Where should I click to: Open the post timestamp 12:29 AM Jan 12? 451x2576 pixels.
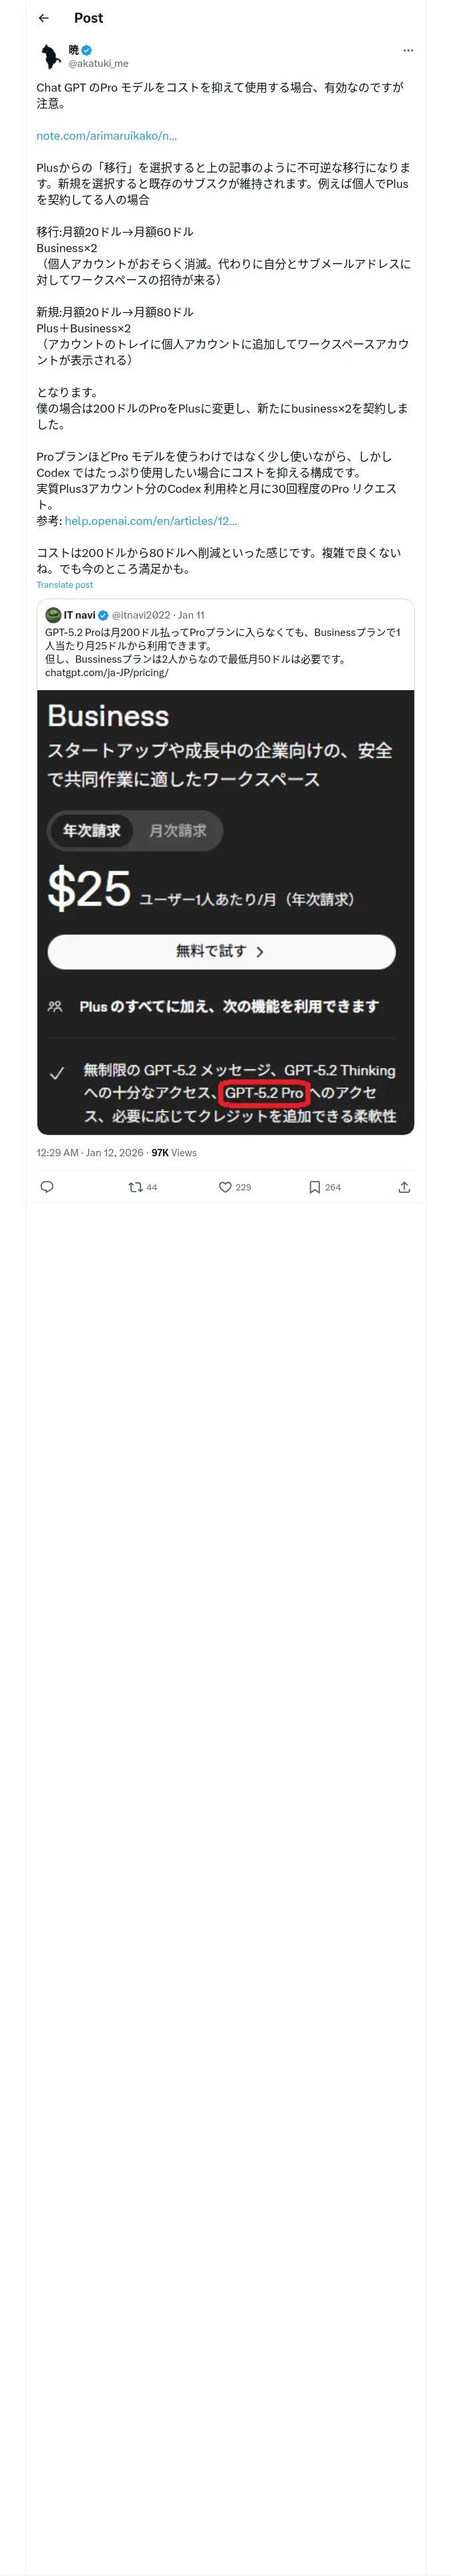point(90,1153)
